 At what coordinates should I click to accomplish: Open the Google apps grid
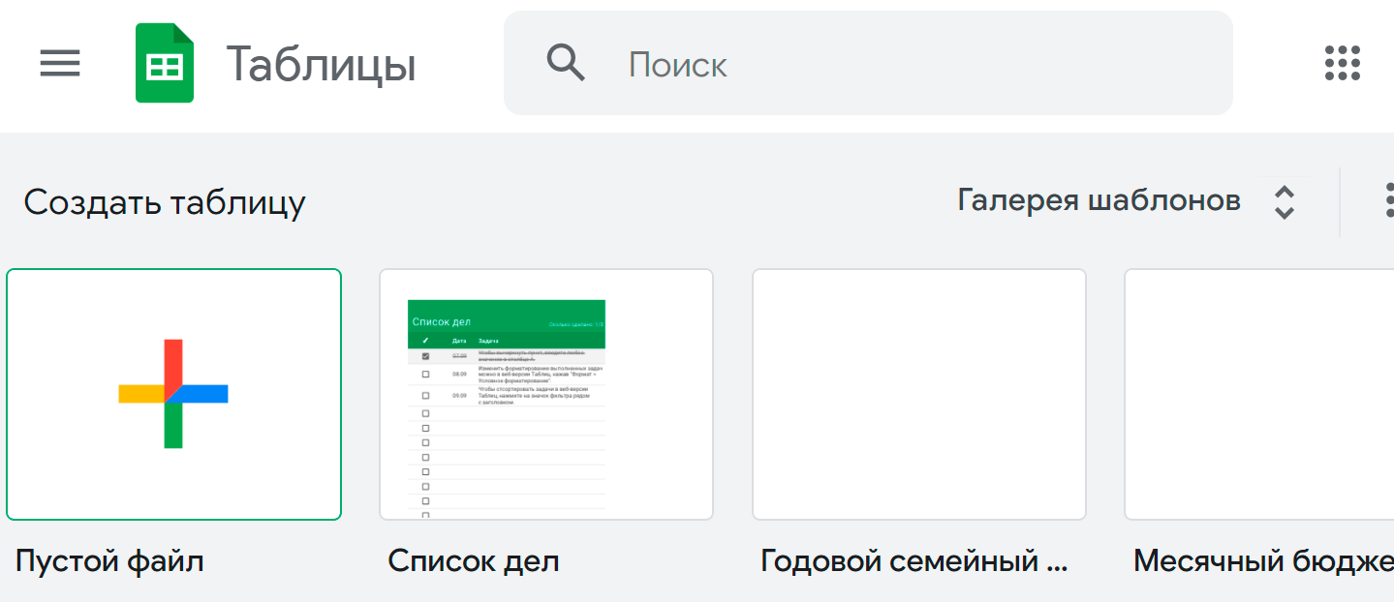click(1343, 63)
